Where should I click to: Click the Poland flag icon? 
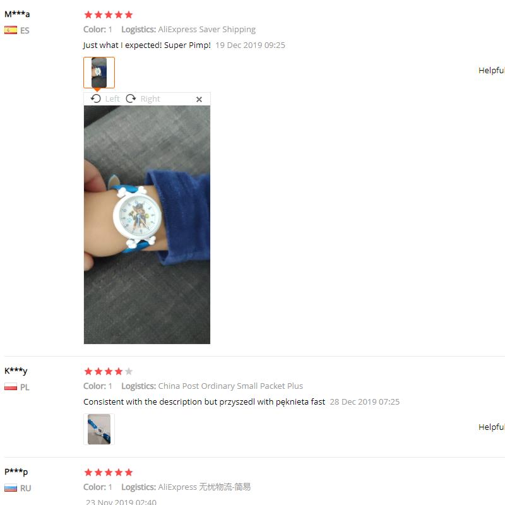(11, 386)
